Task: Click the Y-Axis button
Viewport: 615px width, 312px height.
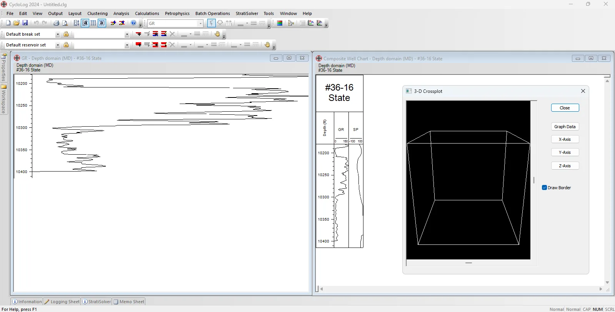Action: coord(565,152)
